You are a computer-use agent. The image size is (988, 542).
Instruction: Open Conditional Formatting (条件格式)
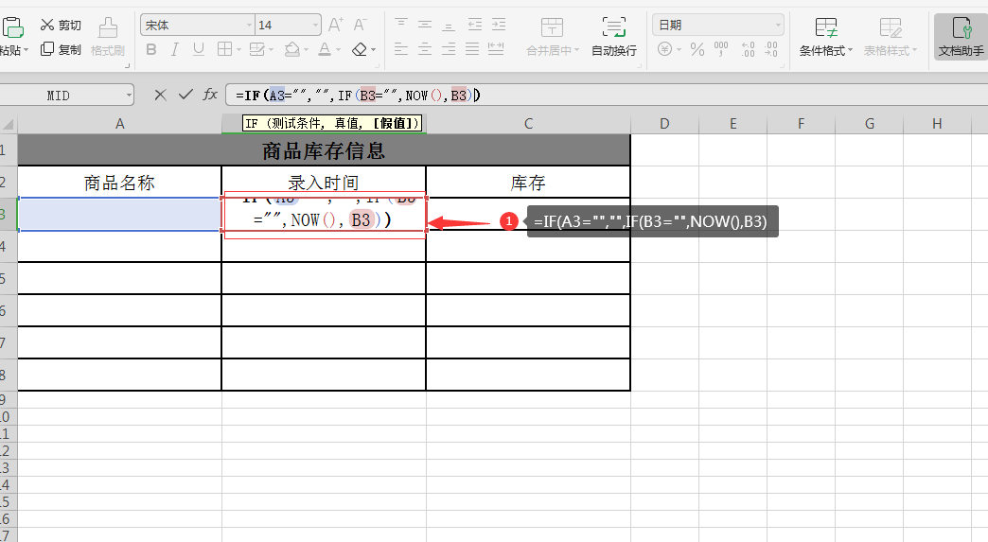point(825,37)
